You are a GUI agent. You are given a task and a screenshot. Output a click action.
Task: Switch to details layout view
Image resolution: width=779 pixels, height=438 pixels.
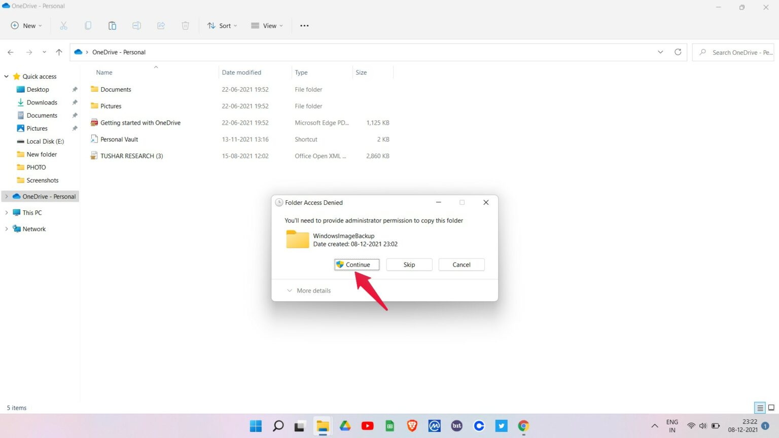pos(759,408)
